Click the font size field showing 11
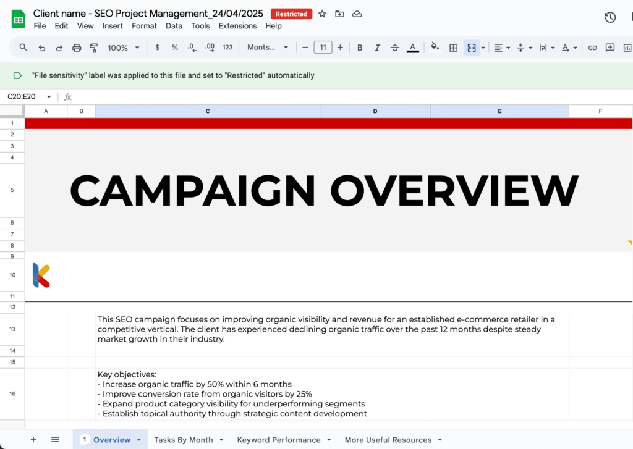This screenshot has height=449, width=633. pyautogui.click(x=323, y=48)
